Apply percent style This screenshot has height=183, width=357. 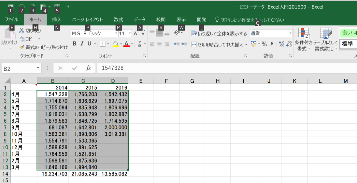tap(264, 44)
